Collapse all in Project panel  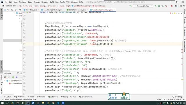pyautogui.click(x=15, y=10)
